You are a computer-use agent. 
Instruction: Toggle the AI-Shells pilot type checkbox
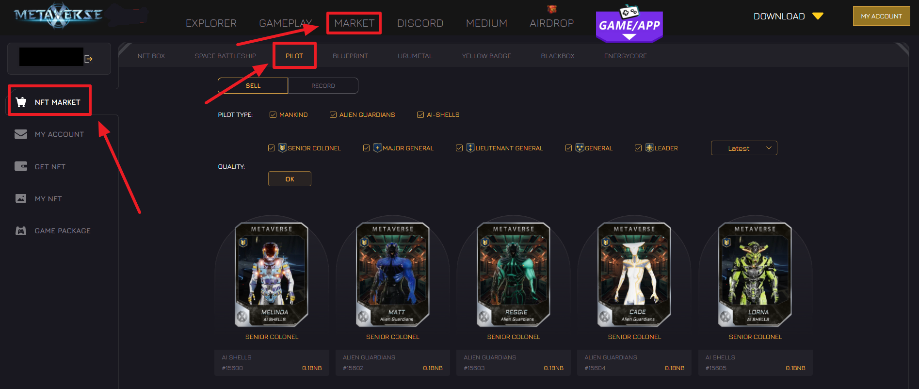(x=420, y=115)
